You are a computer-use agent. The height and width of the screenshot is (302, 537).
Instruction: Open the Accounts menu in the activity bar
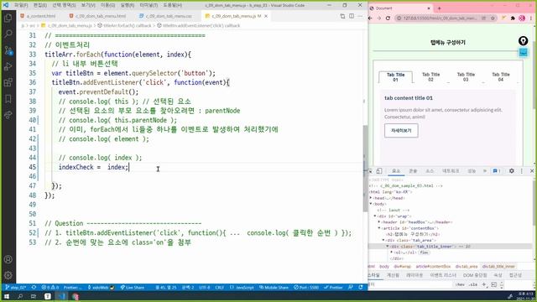click(8, 259)
